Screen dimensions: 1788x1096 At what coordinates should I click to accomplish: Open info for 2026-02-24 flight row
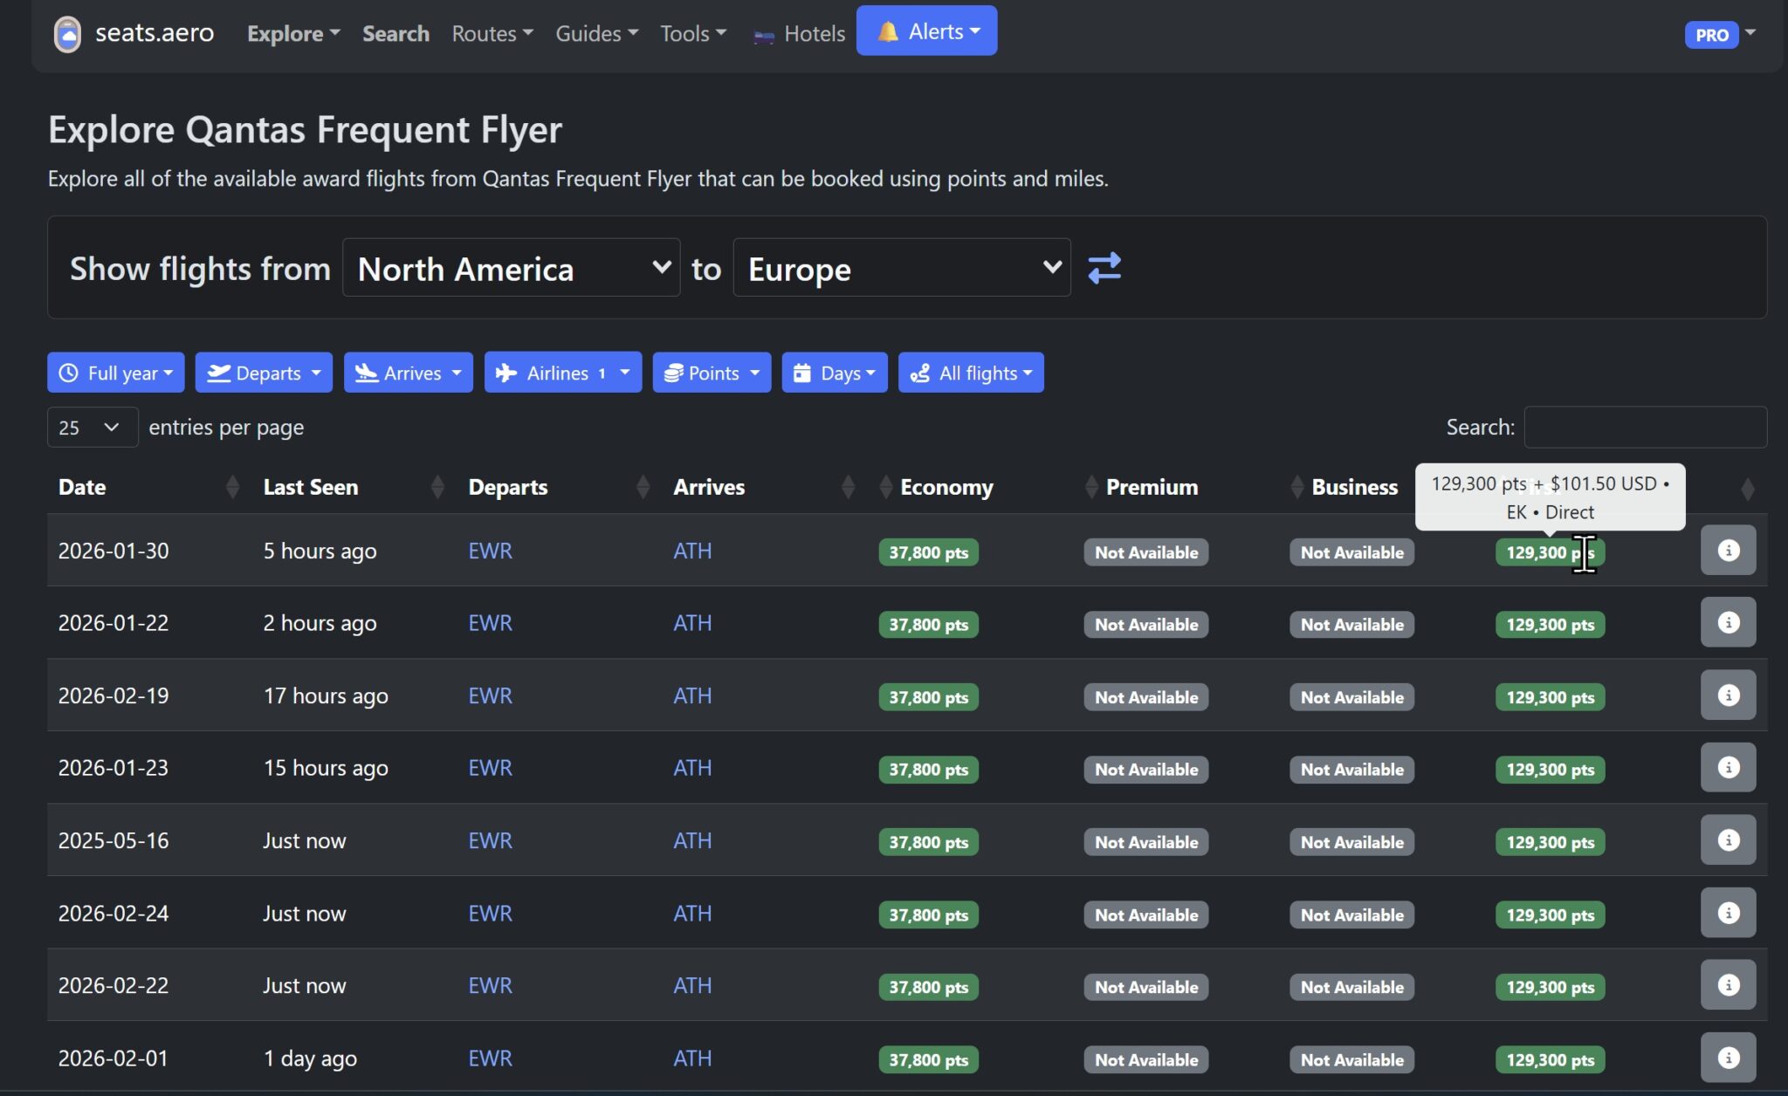click(1728, 913)
